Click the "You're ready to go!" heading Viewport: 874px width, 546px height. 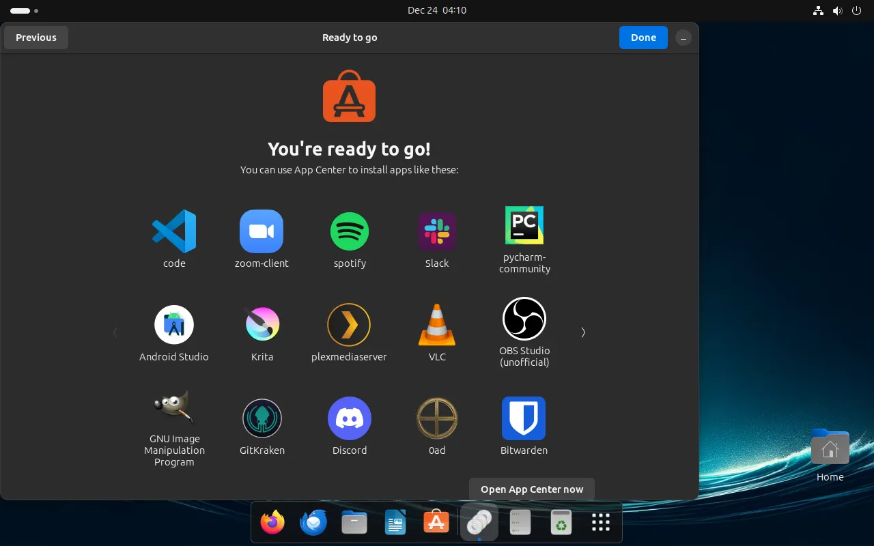coord(349,149)
